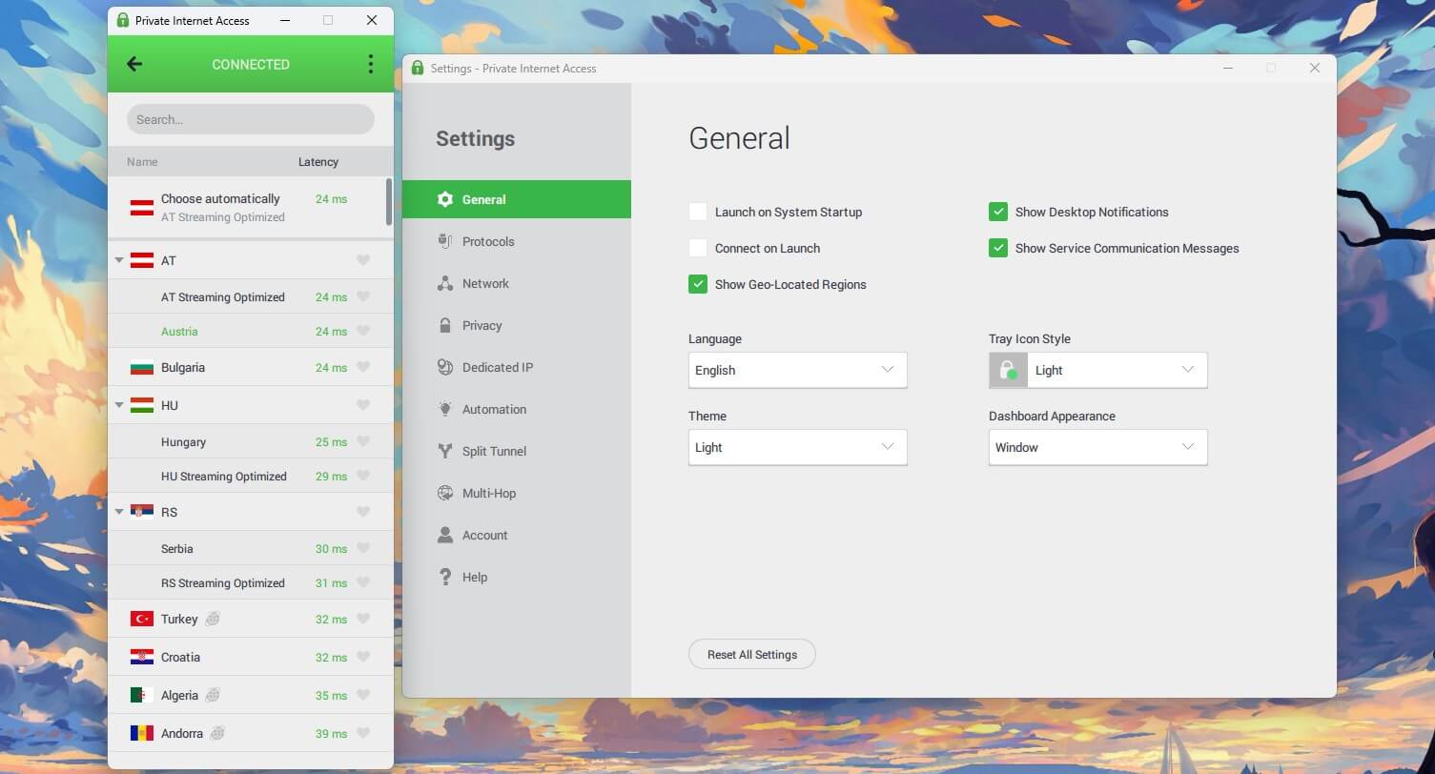This screenshot has height=774, width=1435.
Task: Choose the HU Streaming Optimized server
Action: pyautogui.click(x=250, y=476)
